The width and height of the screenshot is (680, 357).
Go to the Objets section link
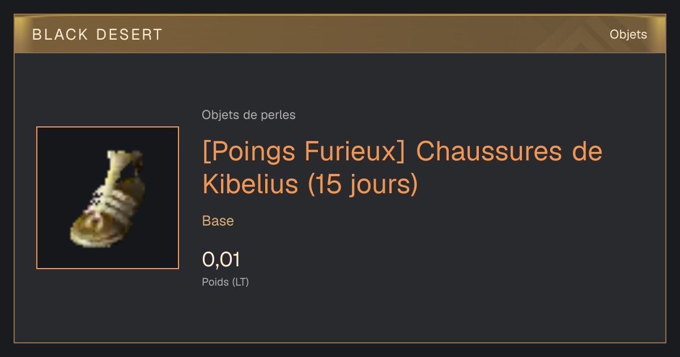tap(628, 35)
